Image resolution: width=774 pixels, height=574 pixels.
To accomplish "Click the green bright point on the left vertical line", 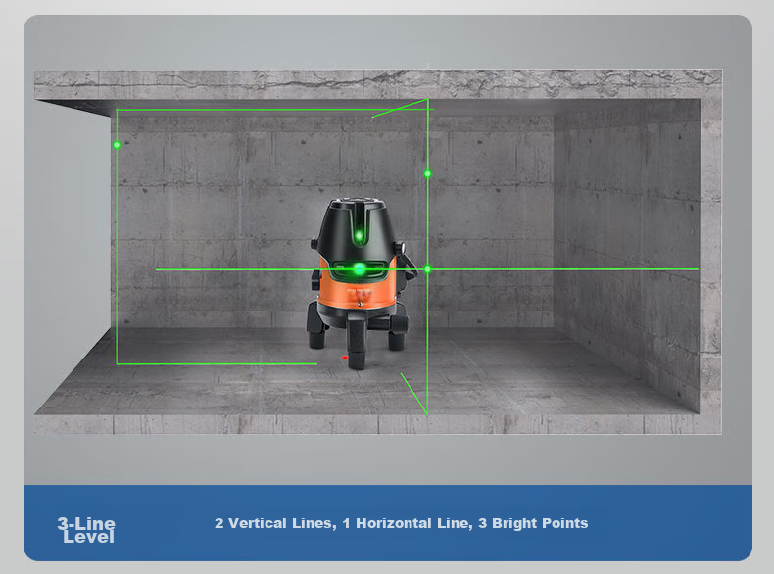I will tap(117, 145).
